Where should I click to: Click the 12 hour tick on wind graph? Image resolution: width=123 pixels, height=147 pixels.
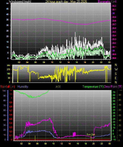[60, 62]
